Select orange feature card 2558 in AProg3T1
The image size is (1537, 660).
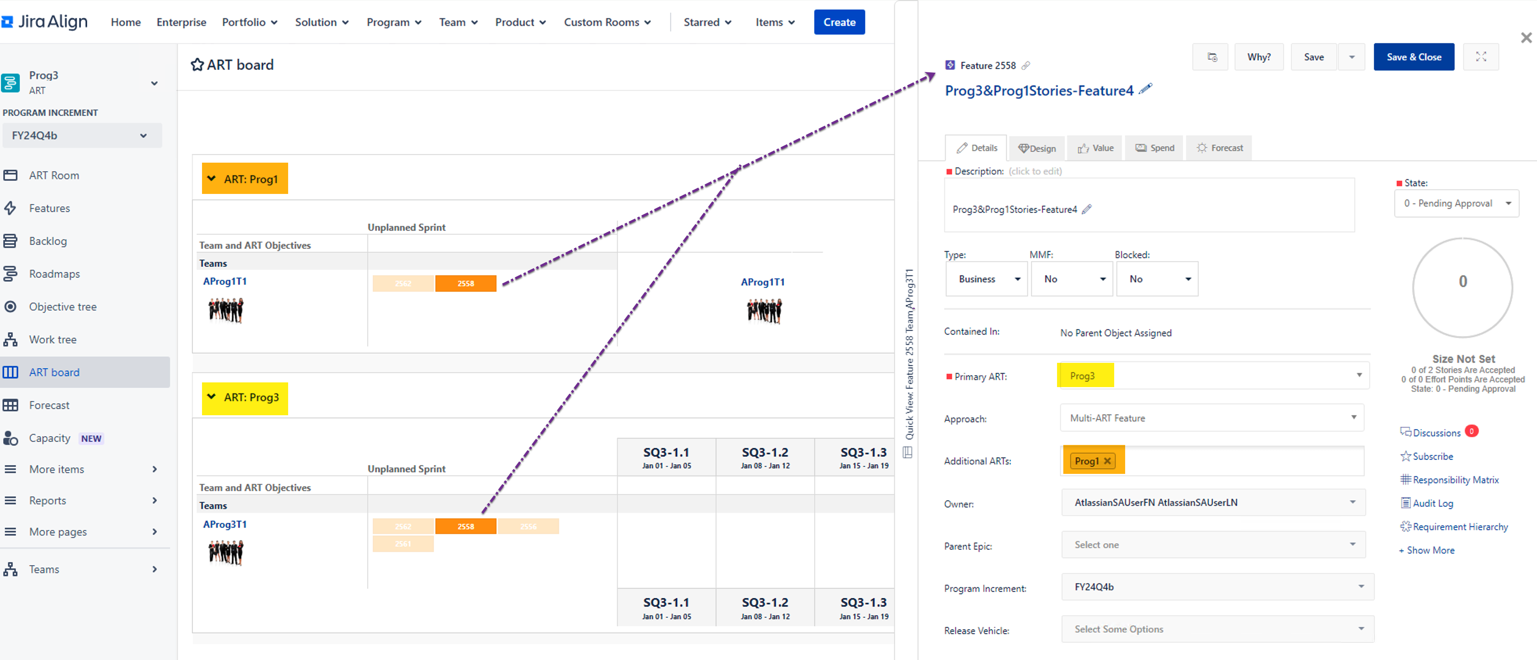pyautogui.click(x=465, y=527)
